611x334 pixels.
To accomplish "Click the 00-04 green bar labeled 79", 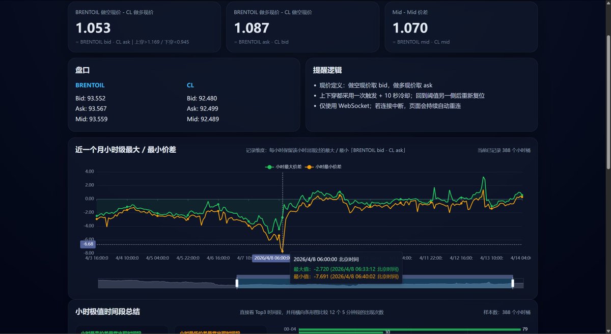I will [x=409, y=329].
